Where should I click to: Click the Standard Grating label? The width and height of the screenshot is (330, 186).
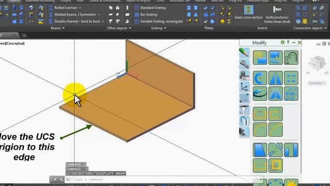tap(153, 8)
